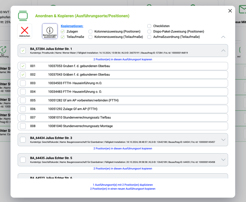Screen dimensions: 246x202
Task: Enable the Checklisten checkbox
Action: click(149, 26)
